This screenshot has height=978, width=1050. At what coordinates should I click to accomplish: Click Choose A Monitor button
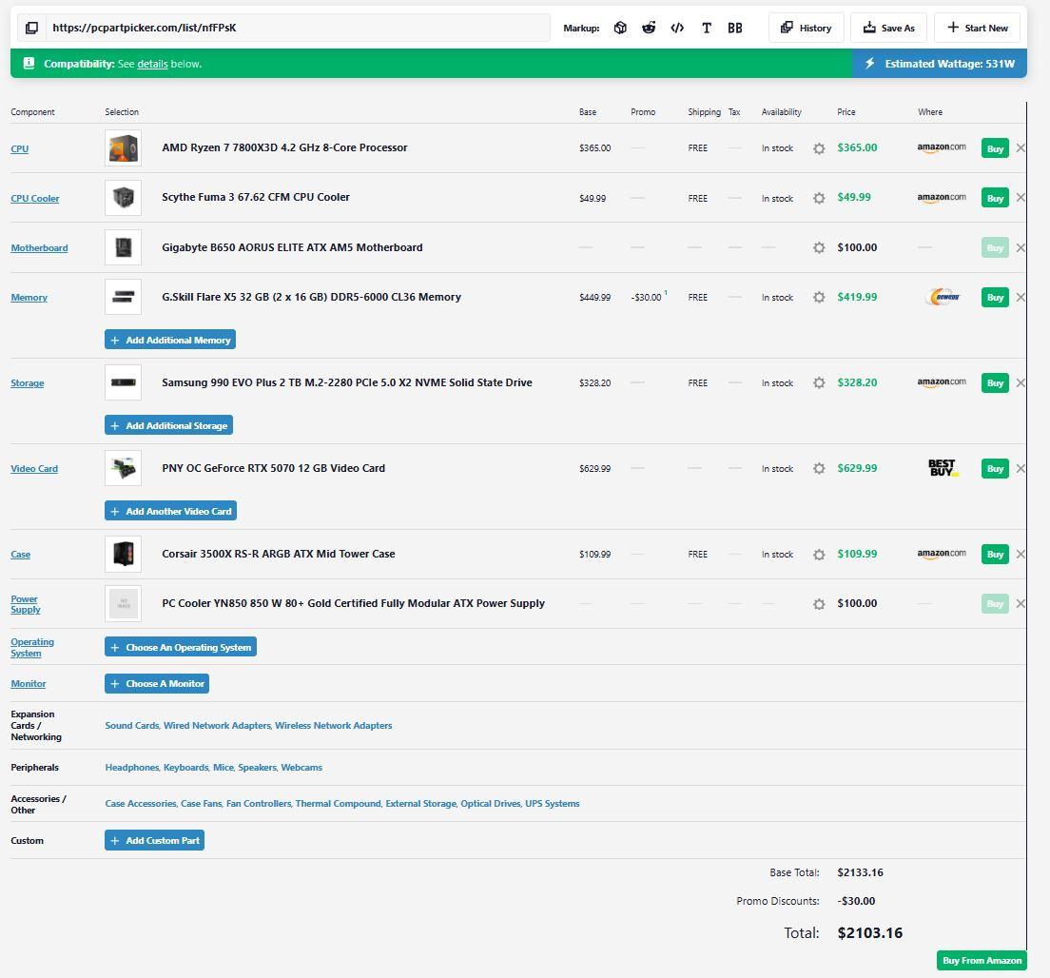coord(157,684)
